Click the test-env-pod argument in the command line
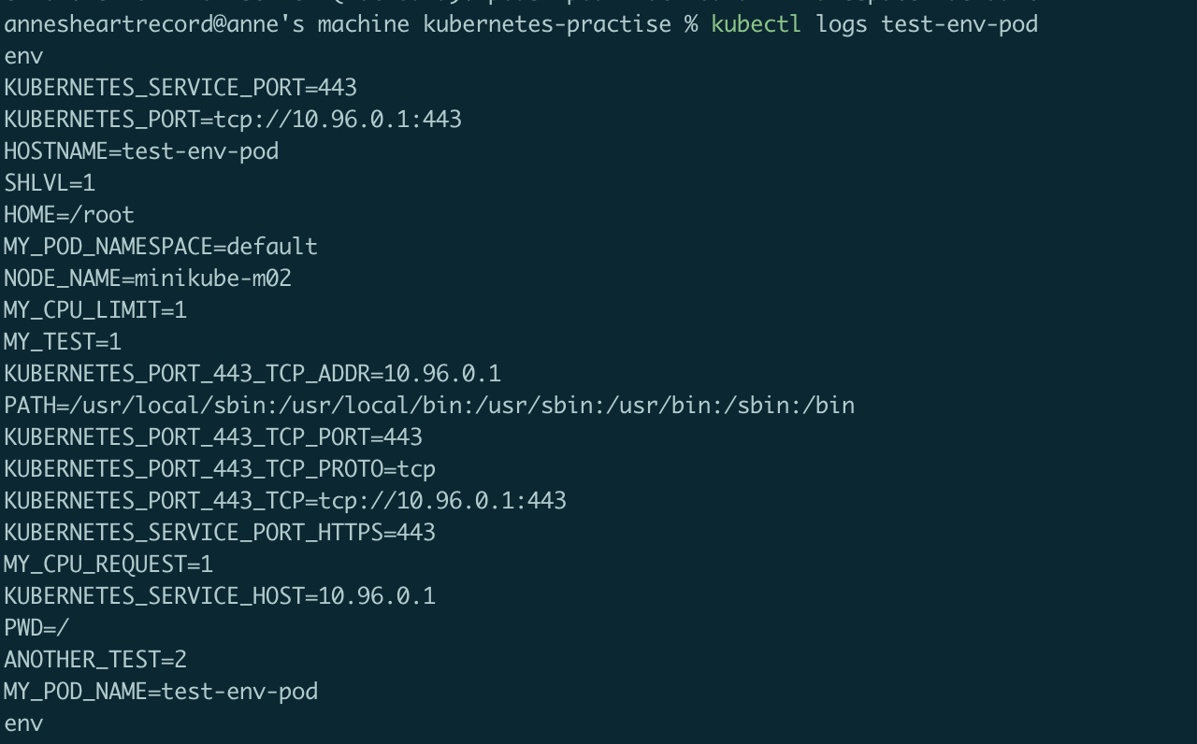This screenshot has width=1197, height=744. pos(959,24)
